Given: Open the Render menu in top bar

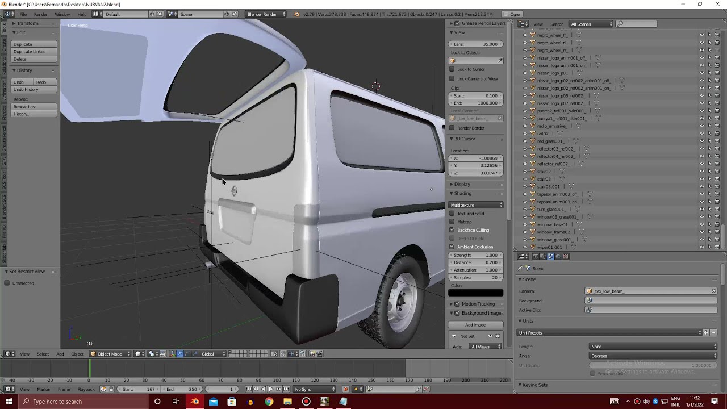Looking at the screenshot, I should pyautogui.click(x=40, y=14).
